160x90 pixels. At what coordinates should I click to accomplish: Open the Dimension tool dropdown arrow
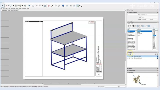point(42,6)
